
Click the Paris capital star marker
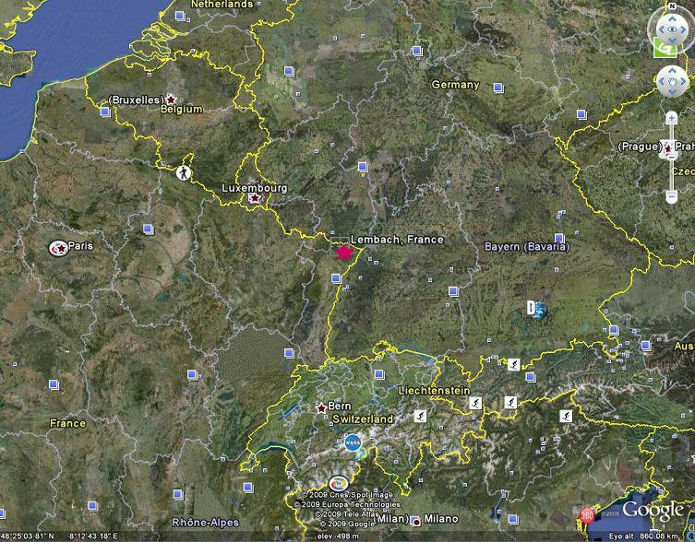pos(59,247)
